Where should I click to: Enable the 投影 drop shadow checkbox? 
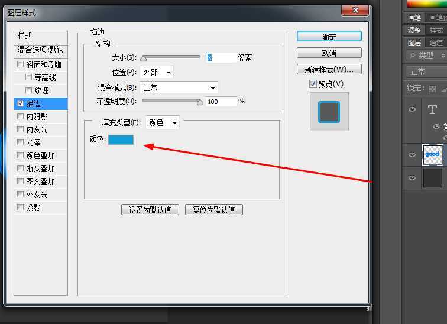(20, 207)
